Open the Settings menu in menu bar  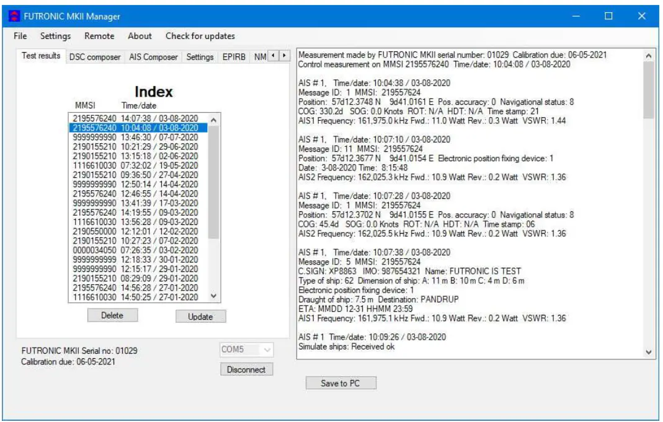tap(55, 36)
